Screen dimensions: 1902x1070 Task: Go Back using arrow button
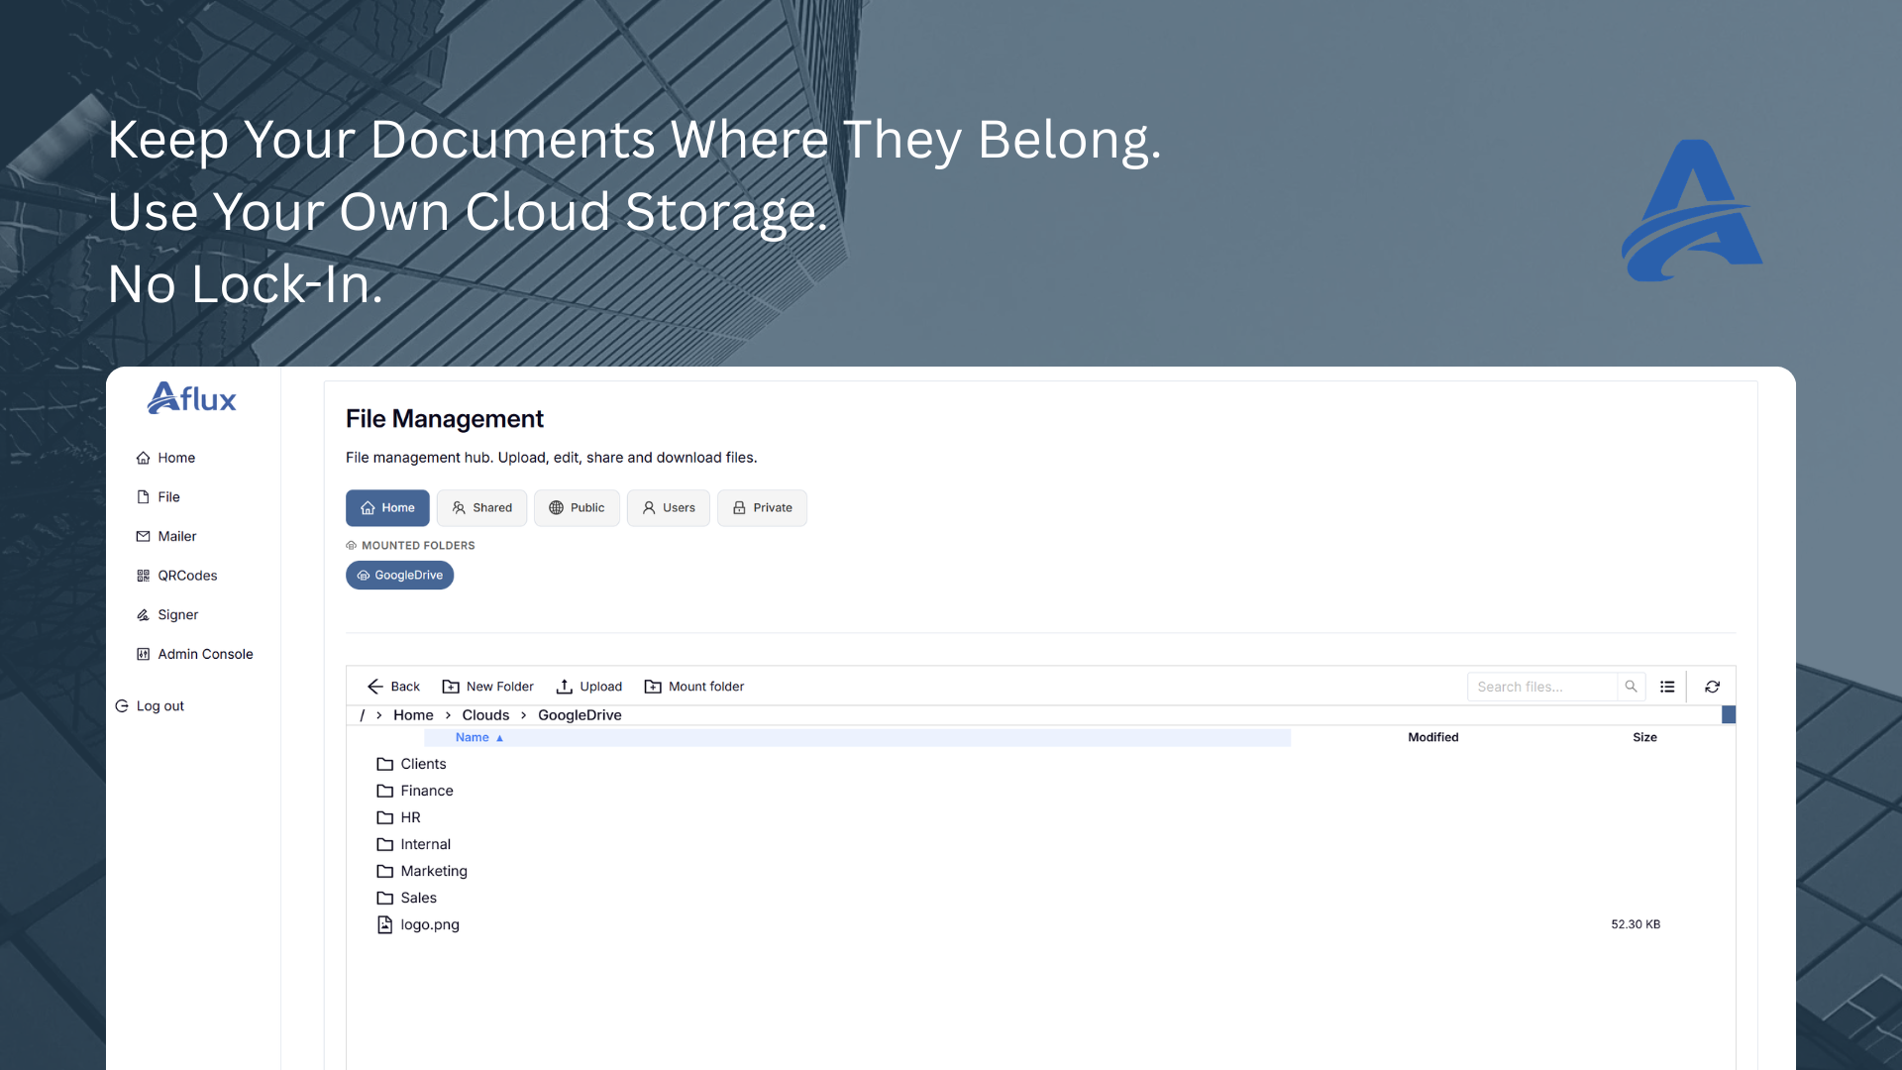click(393, 687)
